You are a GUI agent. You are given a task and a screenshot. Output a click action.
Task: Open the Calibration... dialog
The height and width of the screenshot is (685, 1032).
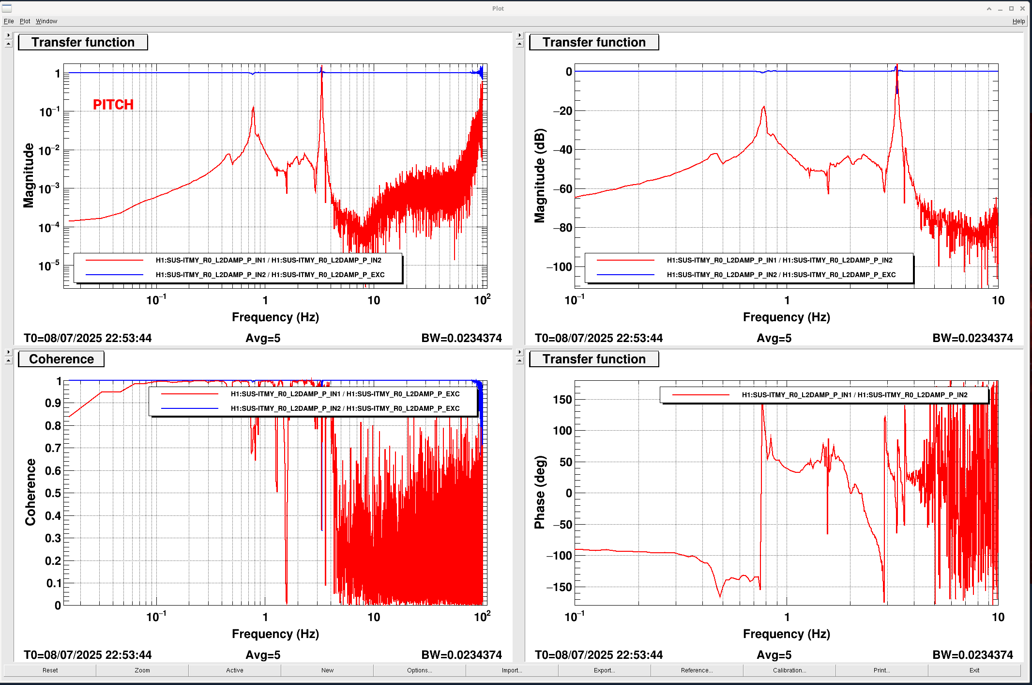789,670
